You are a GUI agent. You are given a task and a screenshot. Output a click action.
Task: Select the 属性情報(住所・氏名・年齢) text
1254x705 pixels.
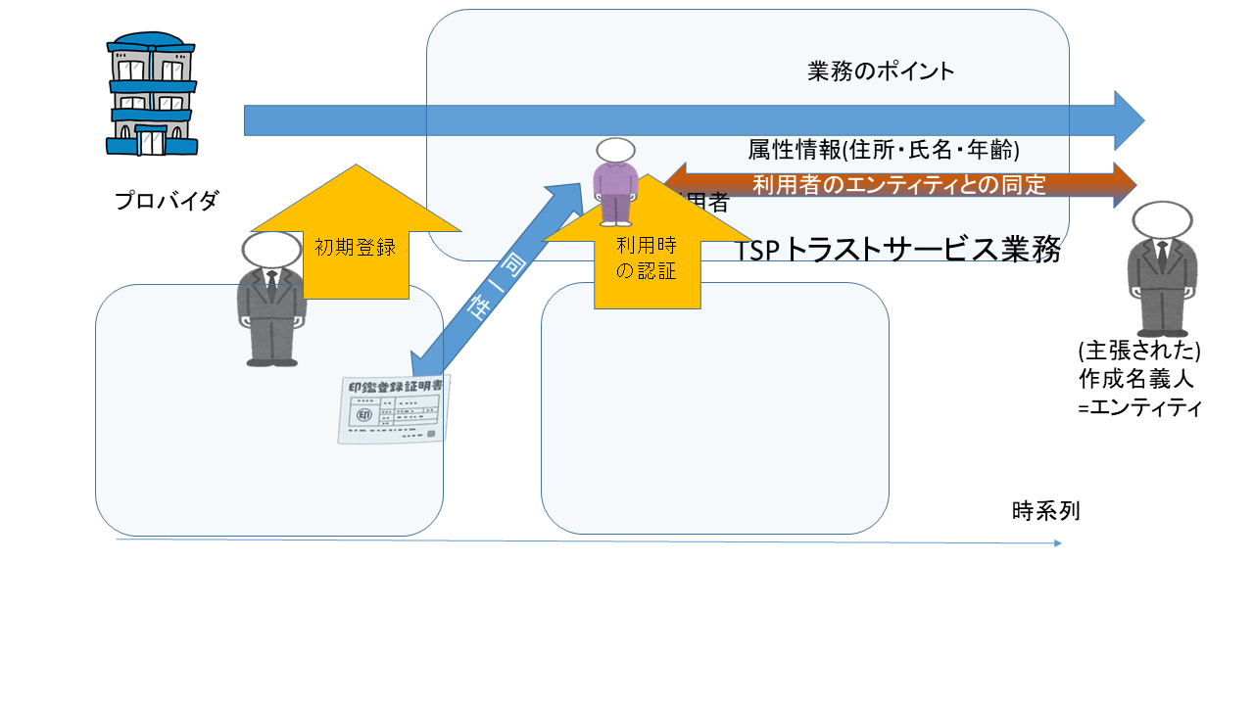tap(885, 150)
